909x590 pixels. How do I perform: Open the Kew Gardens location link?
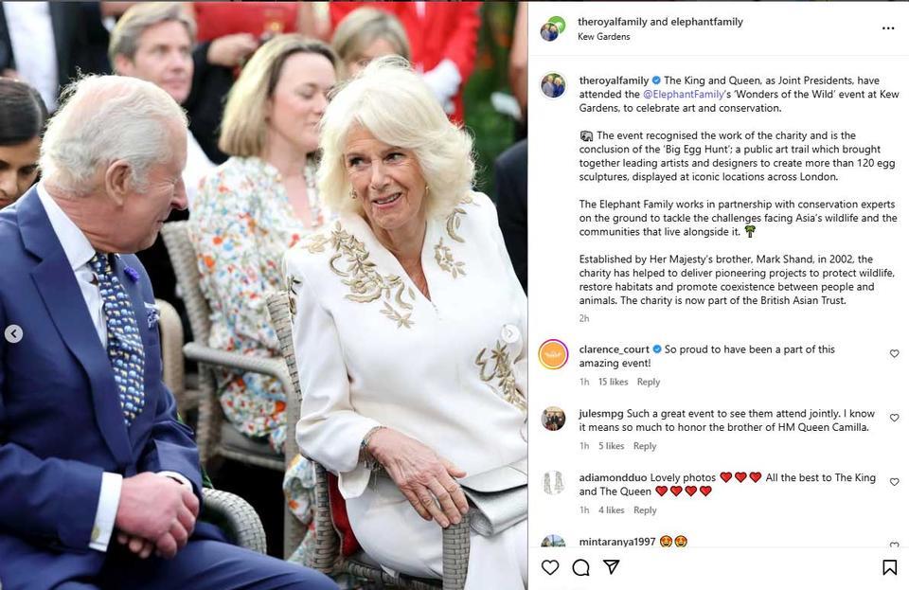click(x=603, y=37)
